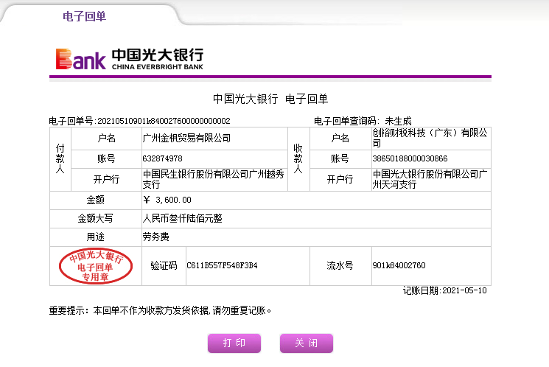Image resolution: width=549 pixels, height=367 pixels.
Task: Click the 中国光大银行 电子回单 heading
Action: tap(270, 99)
